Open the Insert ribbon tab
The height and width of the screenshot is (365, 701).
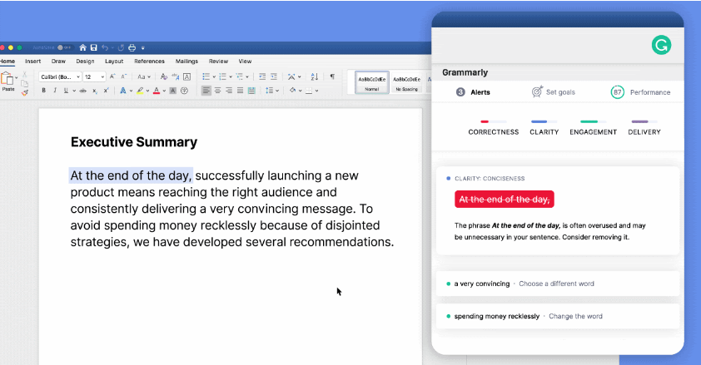32,62
